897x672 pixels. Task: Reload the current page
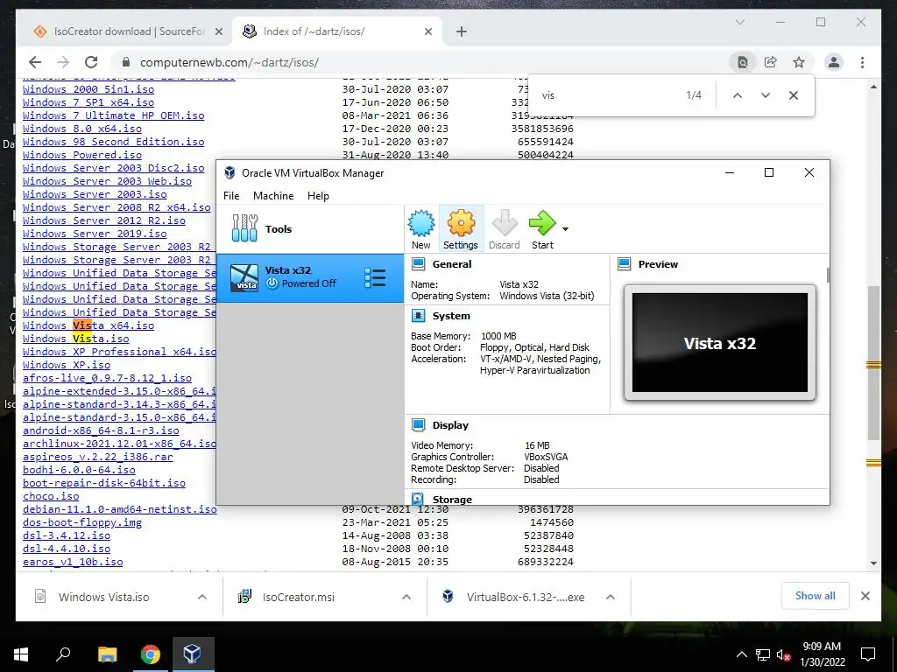91,62
